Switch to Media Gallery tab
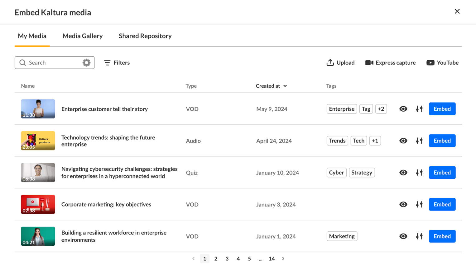This screenshot has height=273, width=476. click(x=83, y=36)
